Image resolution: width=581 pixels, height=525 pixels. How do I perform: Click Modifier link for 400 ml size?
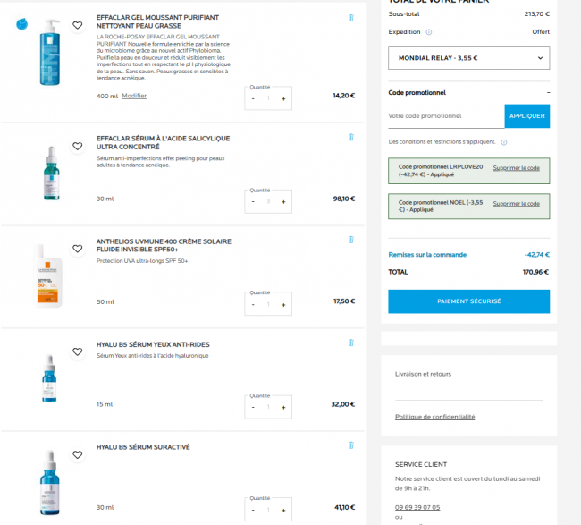point(134,96)
